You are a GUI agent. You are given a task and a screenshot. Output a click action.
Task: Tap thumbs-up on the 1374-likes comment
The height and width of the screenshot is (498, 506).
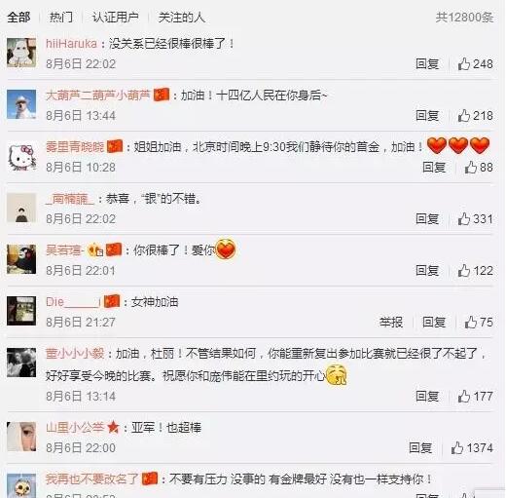(457, 448)
